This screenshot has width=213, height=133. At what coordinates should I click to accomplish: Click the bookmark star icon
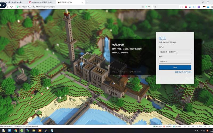[x=11, y=7]
